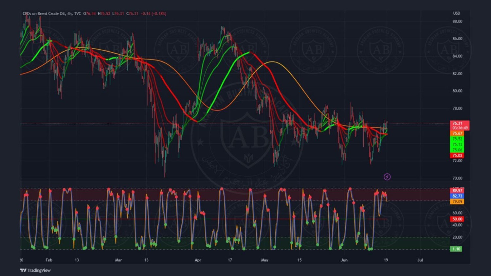This screenshot has height=276, width=491.
Task: Open the USD currency selector
Action: [x=456, y=13]
